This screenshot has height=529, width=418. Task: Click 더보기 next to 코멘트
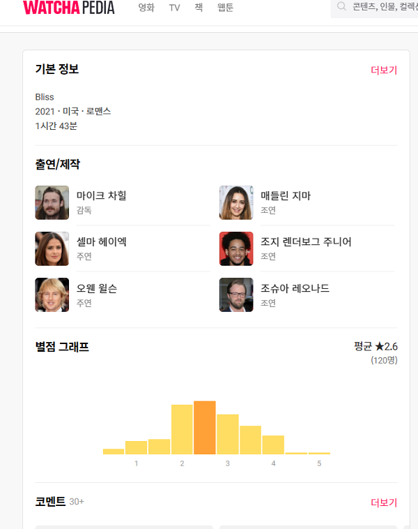[x=384, y=502]
